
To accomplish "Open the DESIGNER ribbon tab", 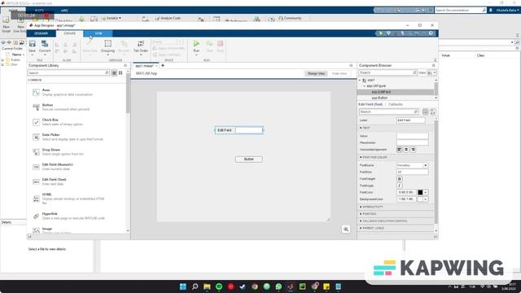I will (x=42, y=33).
